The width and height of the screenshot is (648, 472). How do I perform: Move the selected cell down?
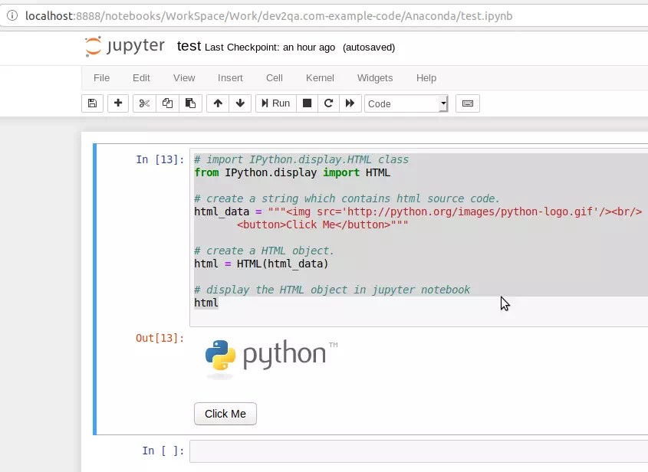240,103
